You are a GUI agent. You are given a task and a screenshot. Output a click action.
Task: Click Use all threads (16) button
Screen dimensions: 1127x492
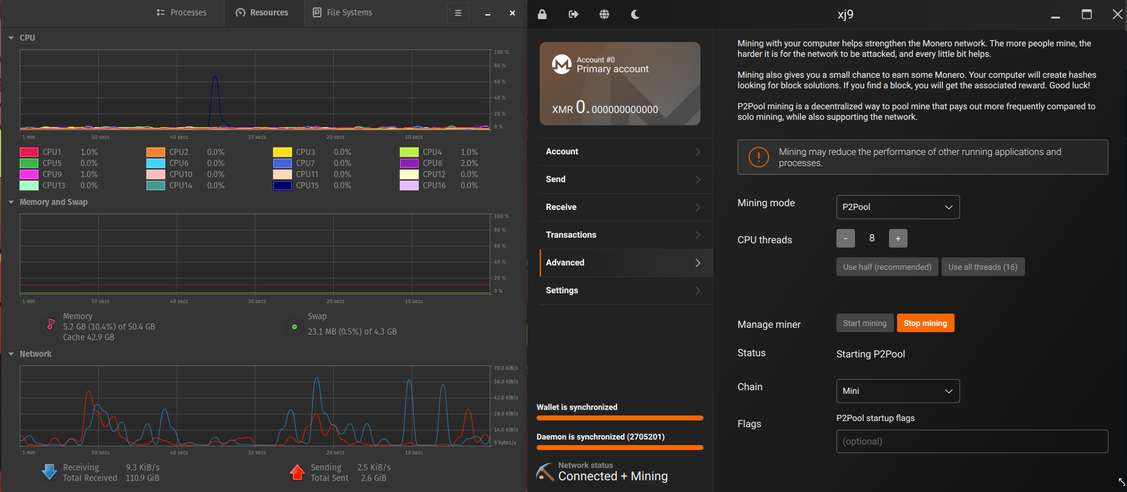(x=983, y=267)
